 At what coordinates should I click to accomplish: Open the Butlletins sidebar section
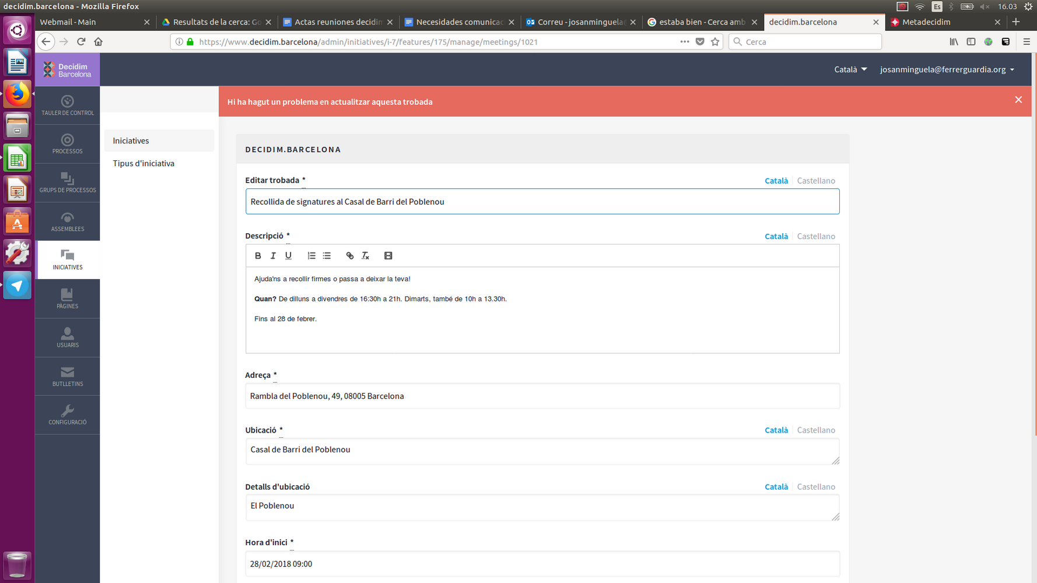tap(68, 377)
